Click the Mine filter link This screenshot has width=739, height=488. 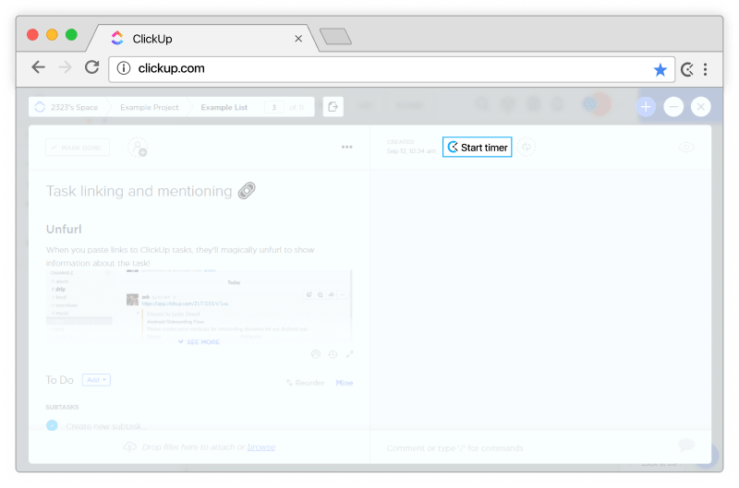pos(344,383)
